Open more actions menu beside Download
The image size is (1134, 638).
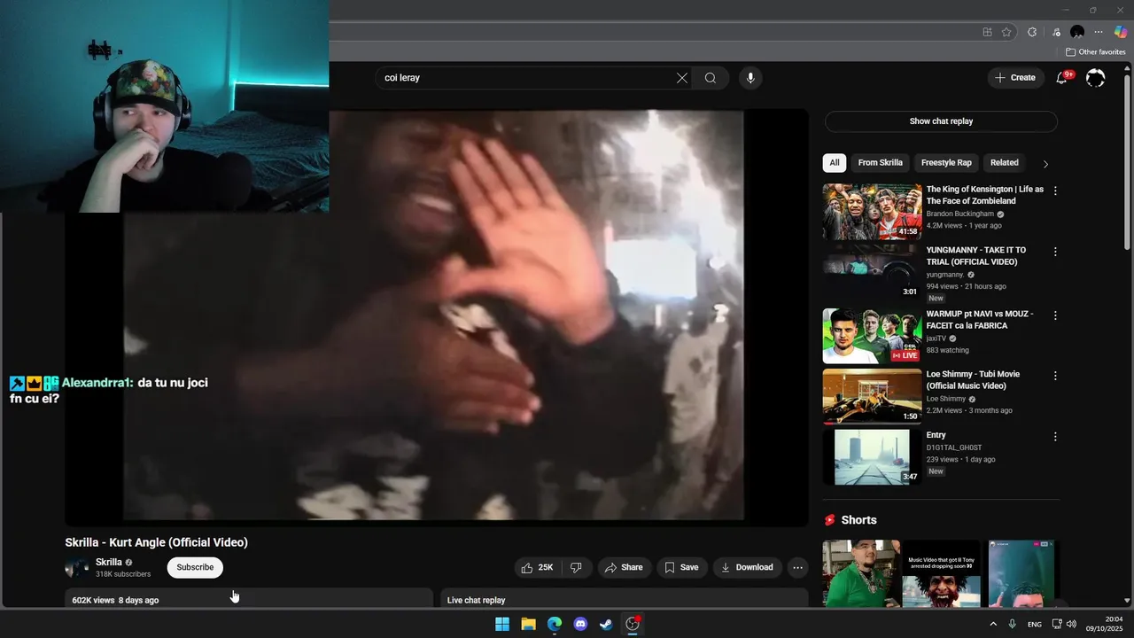797,567
